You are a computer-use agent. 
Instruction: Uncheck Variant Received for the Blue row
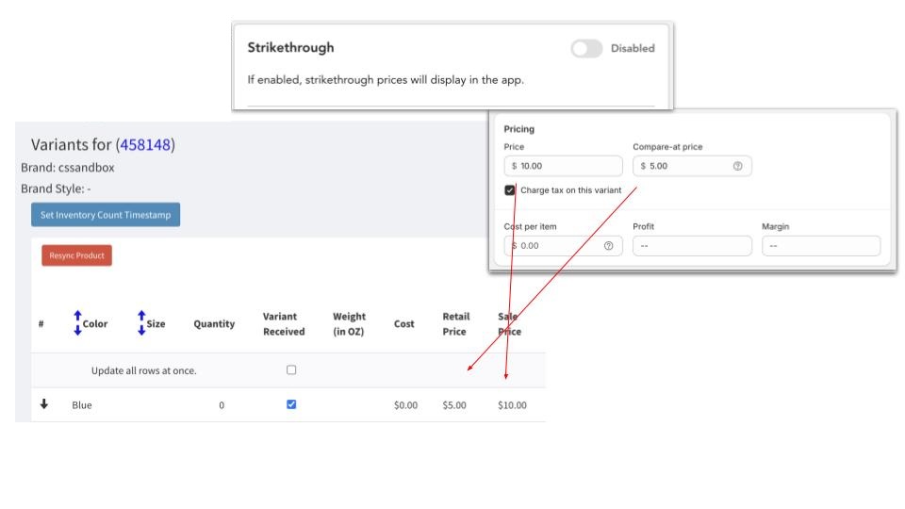[x=291, y=404]
